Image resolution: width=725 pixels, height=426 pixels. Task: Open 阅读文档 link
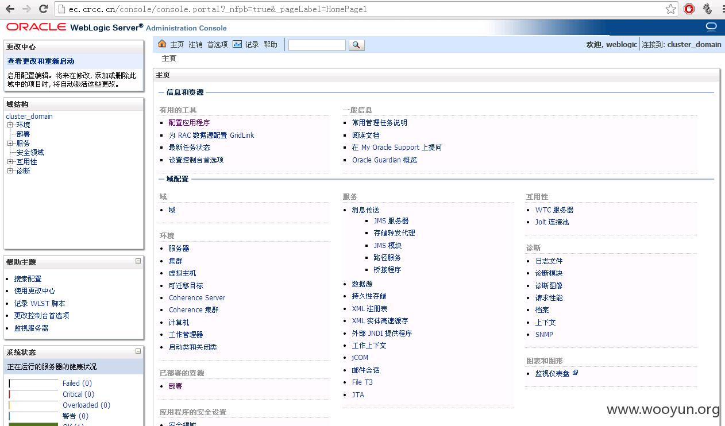(366, 135)
